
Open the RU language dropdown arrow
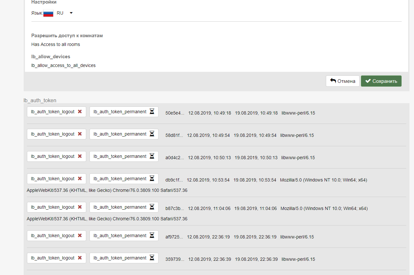click(71, 13)
